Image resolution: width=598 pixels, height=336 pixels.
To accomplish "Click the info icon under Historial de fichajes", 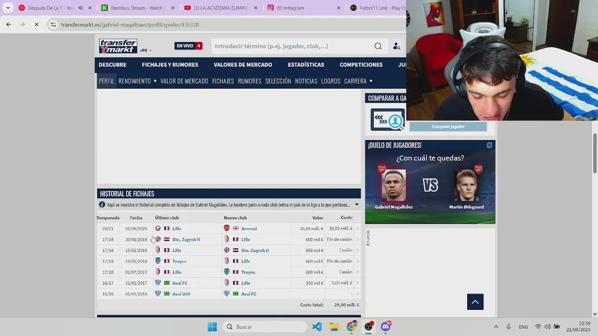I will tap(102, 205).
